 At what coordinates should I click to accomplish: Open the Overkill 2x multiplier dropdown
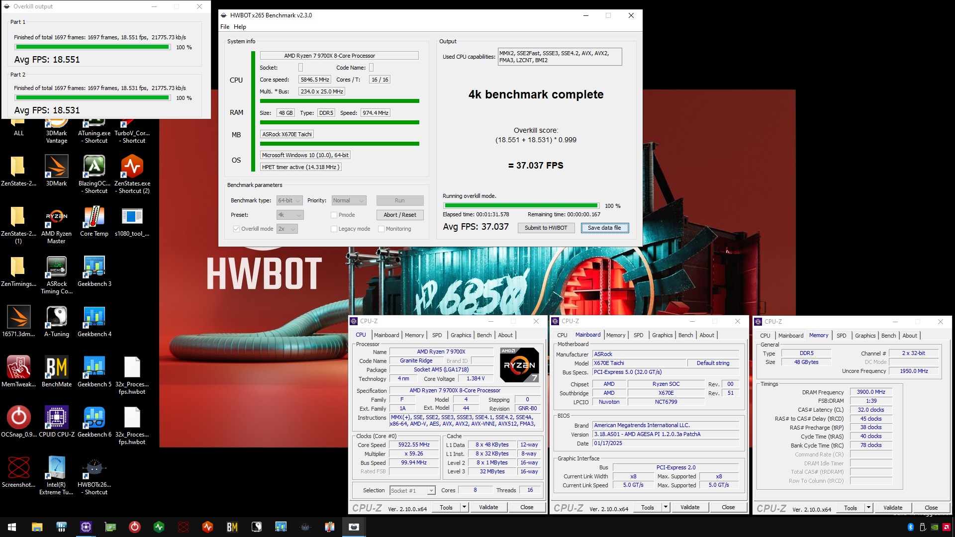point(287,229)
